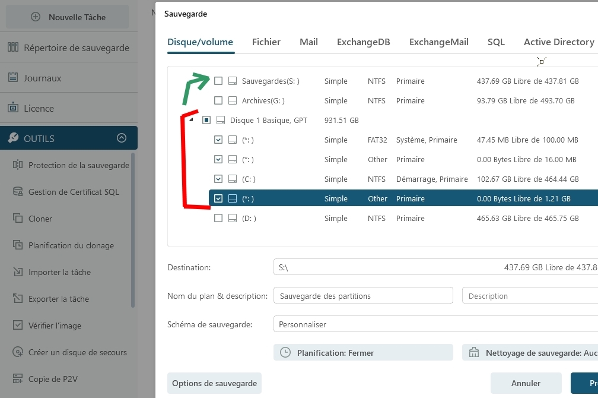Collapse the OUTILS section chevron
Screen dimensions: 598x398
(x=122, y=138)
